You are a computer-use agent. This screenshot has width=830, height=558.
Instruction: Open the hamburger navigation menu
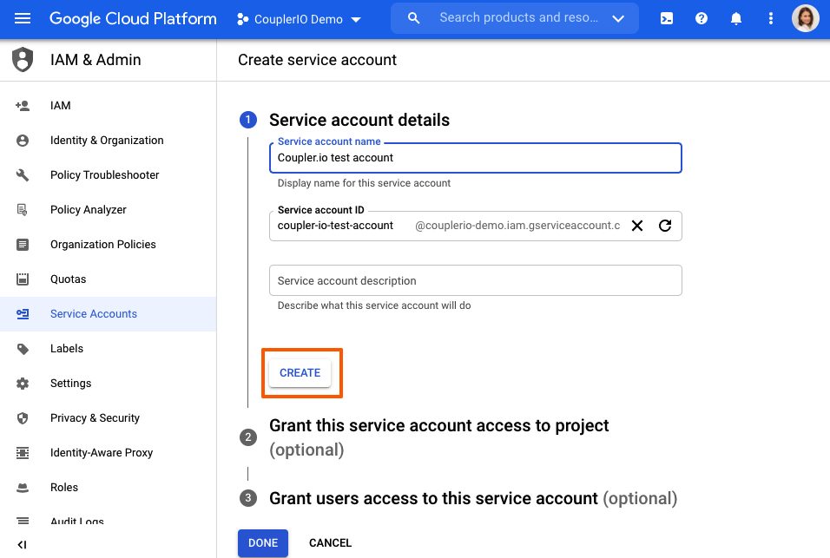tap(23, 18)
